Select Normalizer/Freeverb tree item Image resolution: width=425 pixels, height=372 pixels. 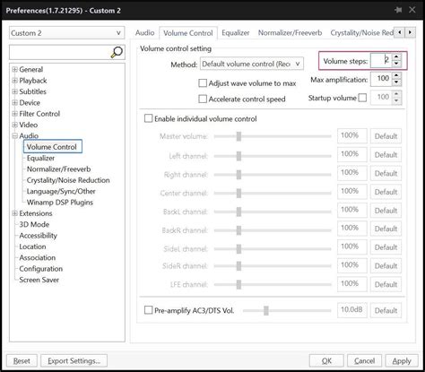click(x=58, y=169)
